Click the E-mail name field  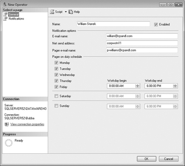(x=142, y=36)
